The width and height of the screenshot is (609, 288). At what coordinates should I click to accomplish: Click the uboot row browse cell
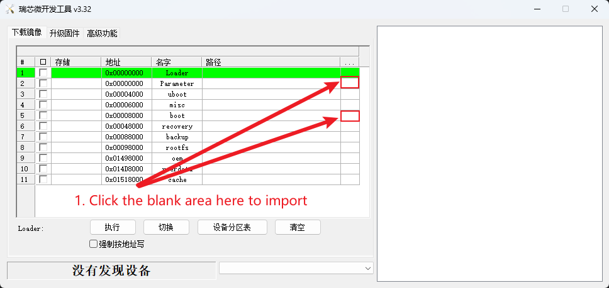tap(350, 94)
